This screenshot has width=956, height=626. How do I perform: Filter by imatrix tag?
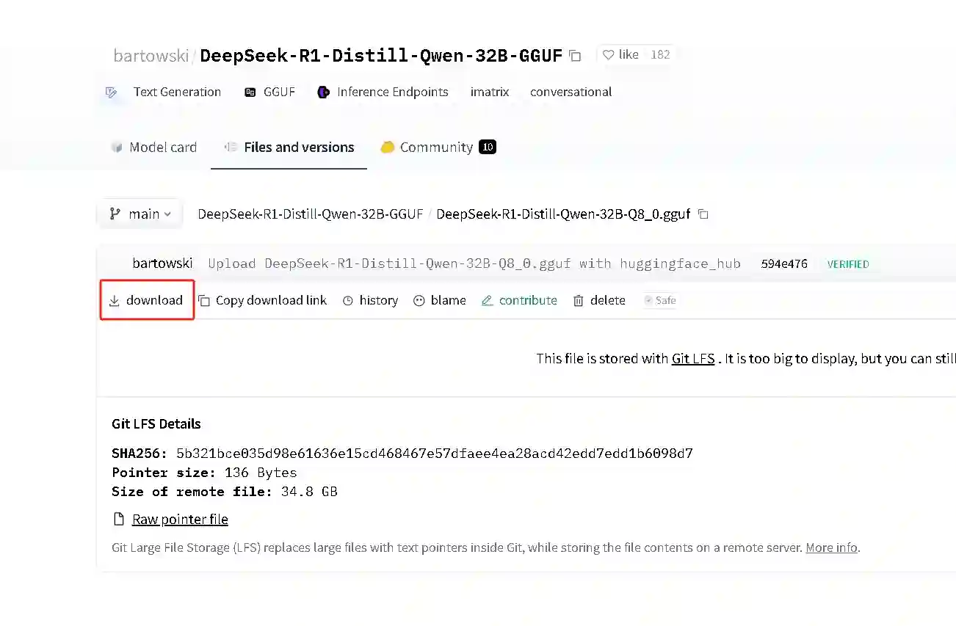click(490, 92)
